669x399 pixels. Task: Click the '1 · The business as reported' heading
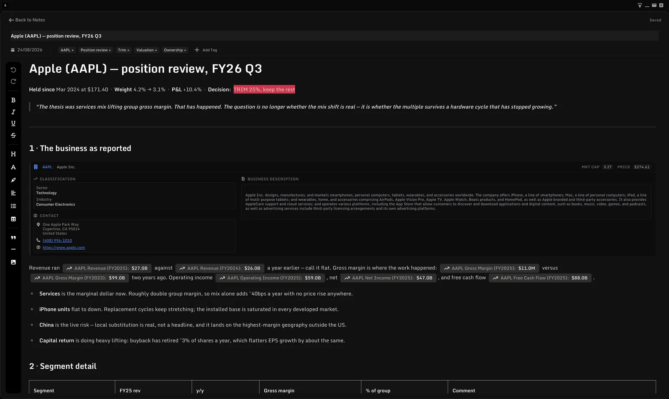point(80,148)
